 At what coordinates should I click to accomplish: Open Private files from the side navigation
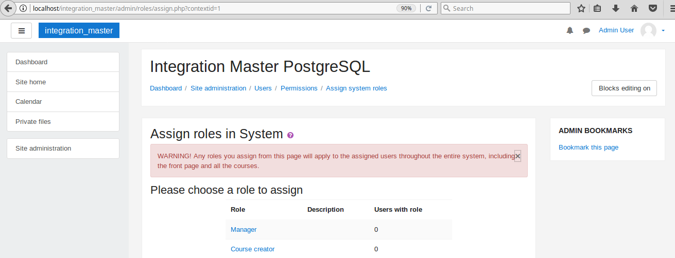(63, 122)
